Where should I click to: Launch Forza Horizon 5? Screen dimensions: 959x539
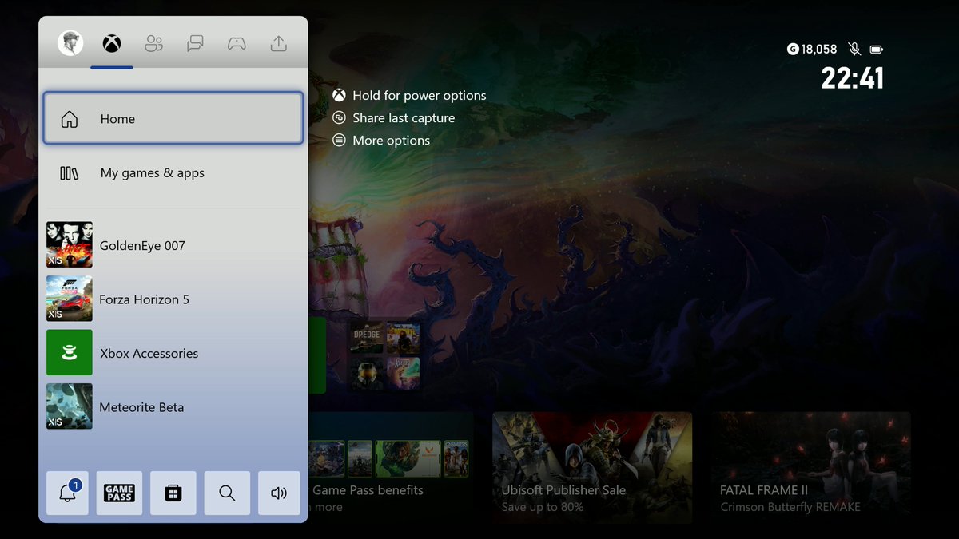173,299
